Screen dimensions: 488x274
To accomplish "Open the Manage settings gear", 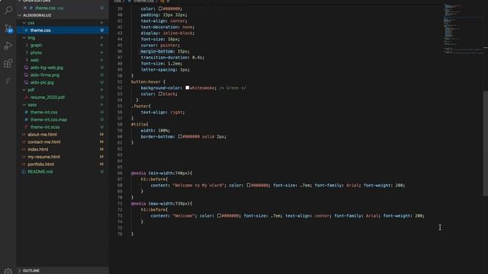I will point(8,271).
